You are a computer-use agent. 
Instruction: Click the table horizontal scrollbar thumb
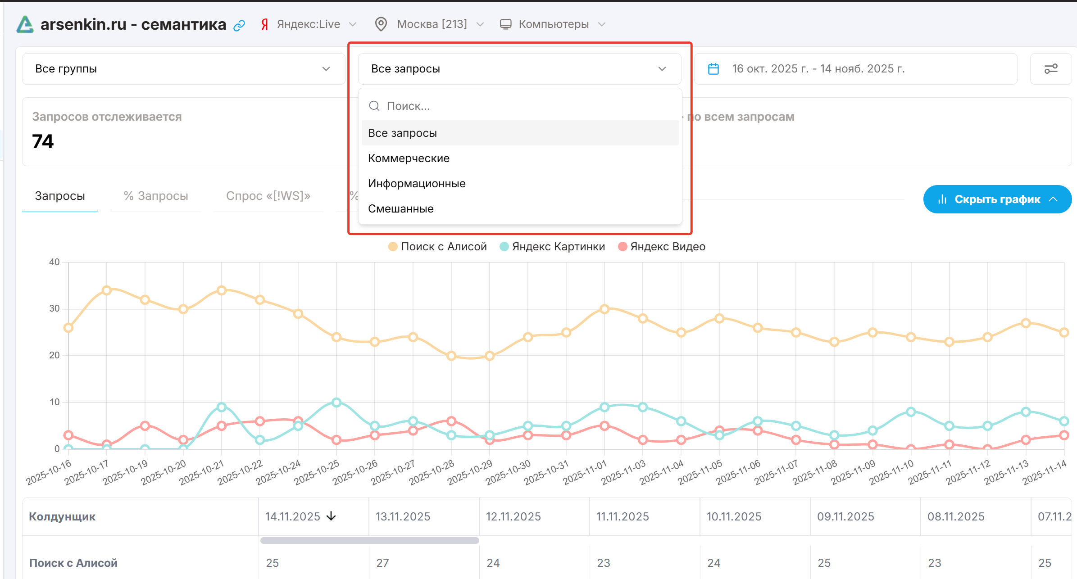pyautogui.click(x=369, y=540)
